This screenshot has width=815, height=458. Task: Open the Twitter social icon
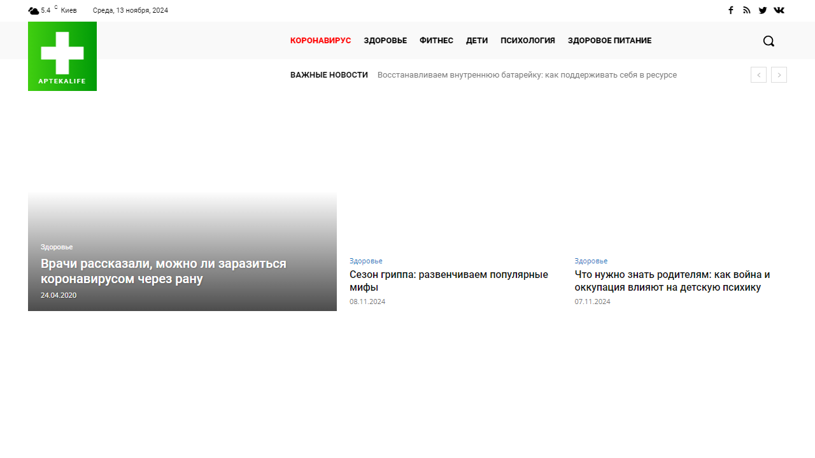point(763,10)
